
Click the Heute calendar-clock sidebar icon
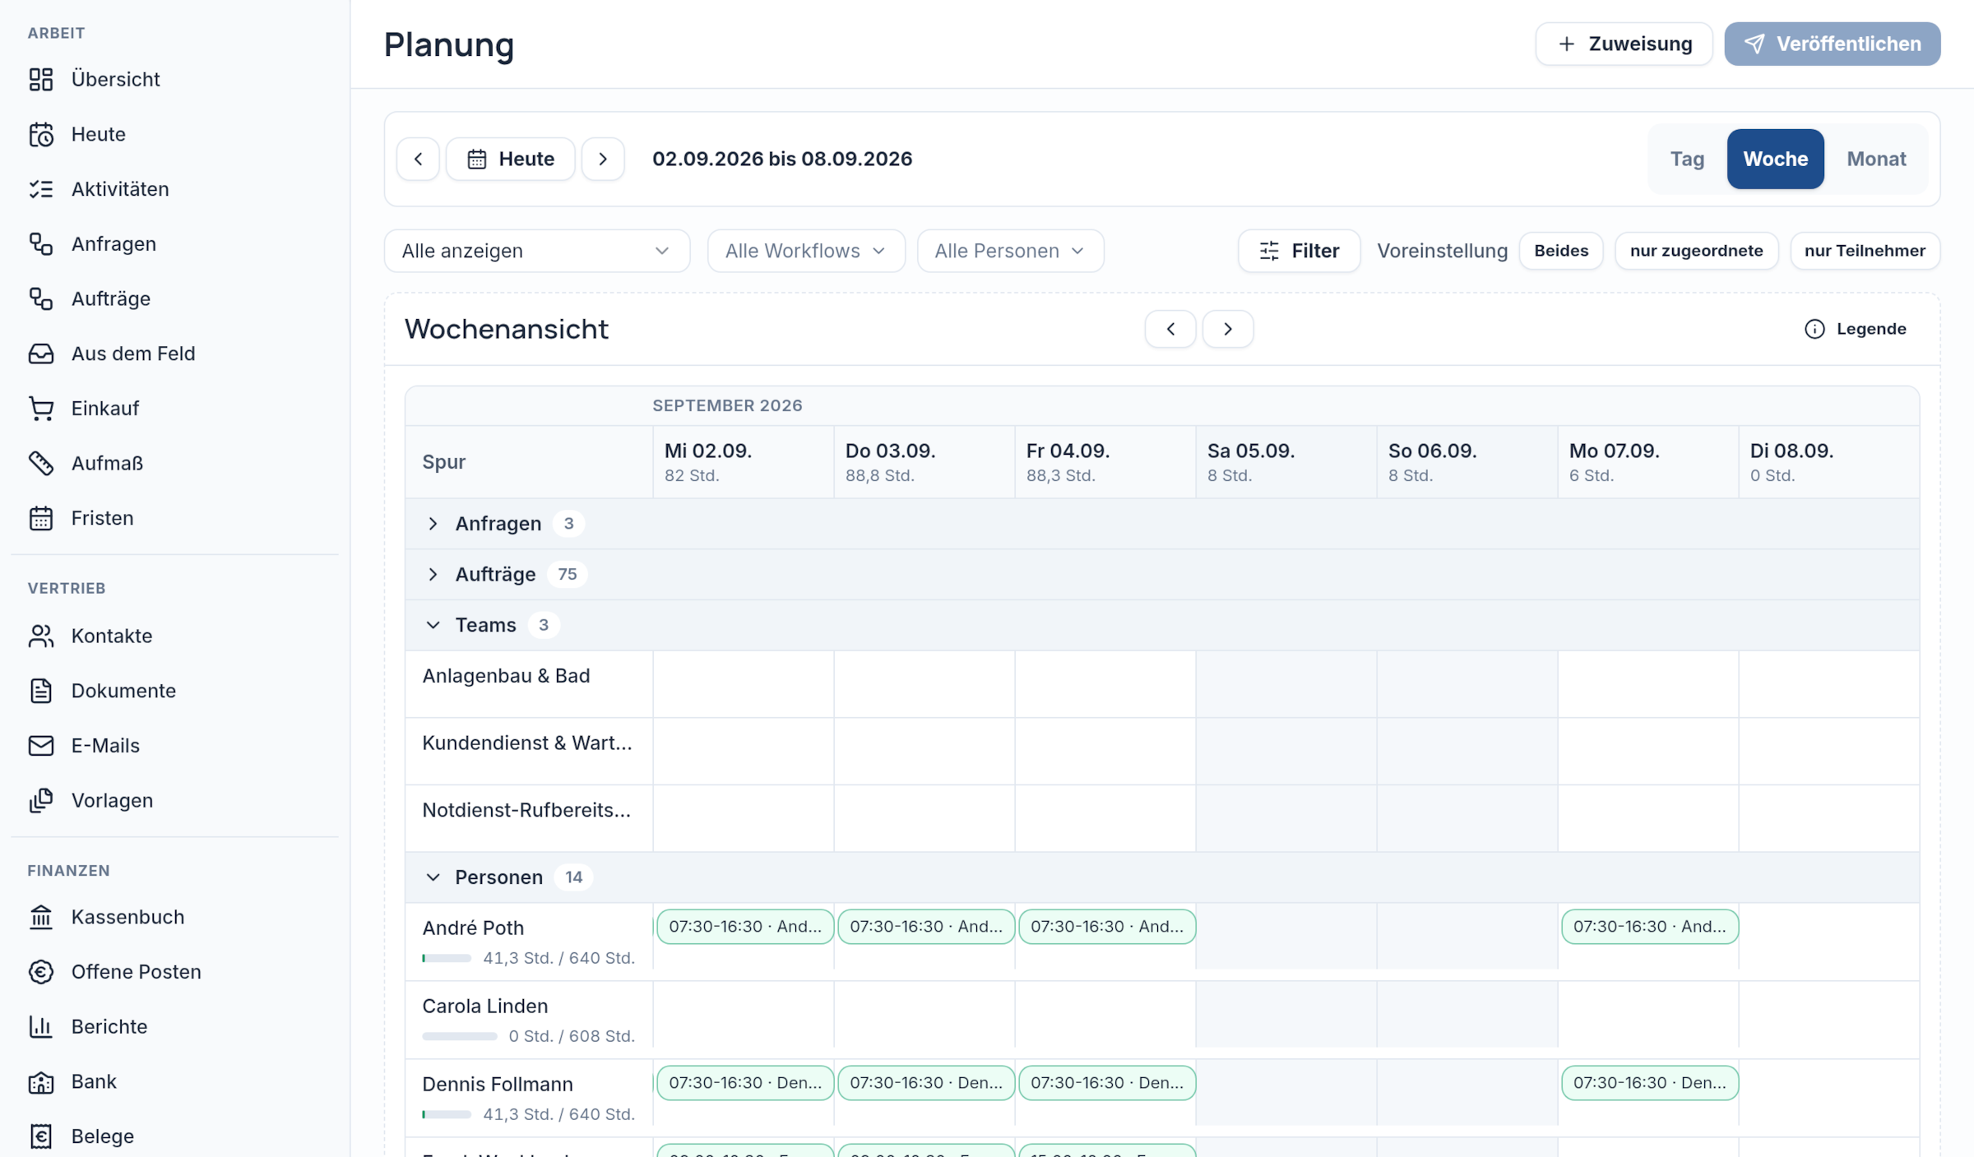click(41, 134)
